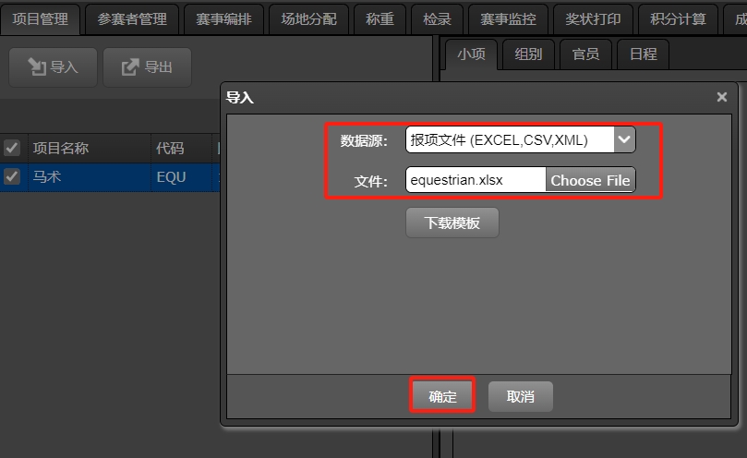This screenshot has height=458, width=747.
Task: Expand the 数据源 dropdown arrow
Action: (x=624, y=139)
